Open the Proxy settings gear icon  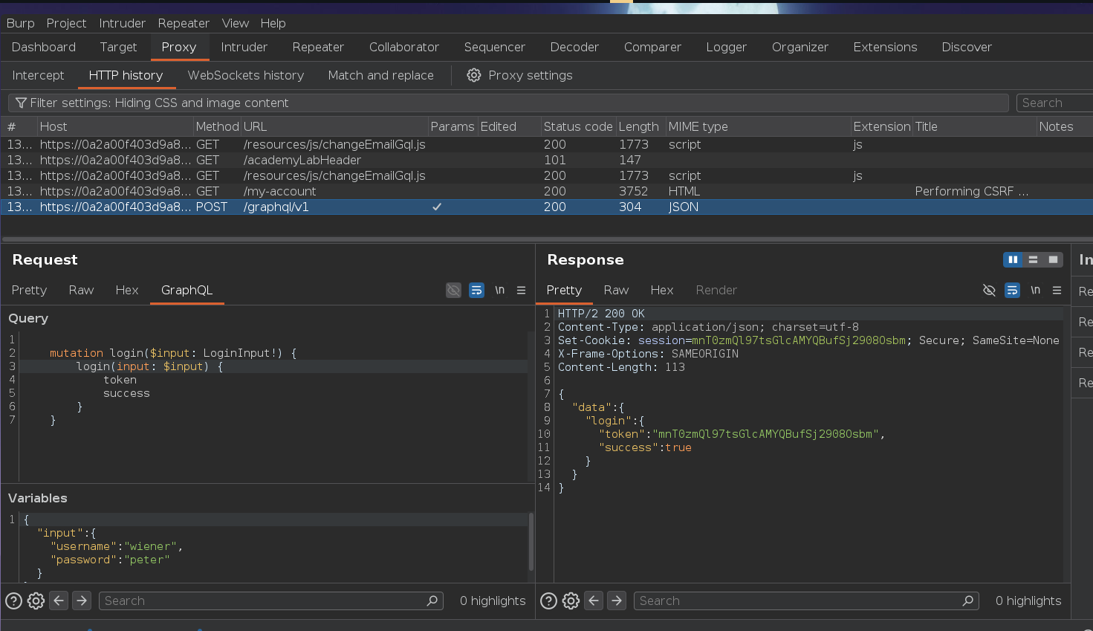[473, 75]
